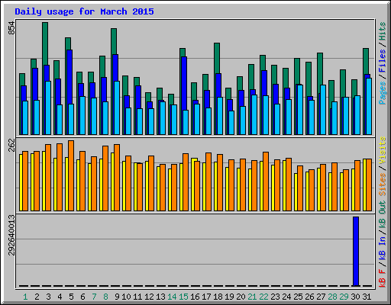Click the day 13 axis label
This screenshot has width=391, height=305.
pyautogui.click(x=160, y=297)
